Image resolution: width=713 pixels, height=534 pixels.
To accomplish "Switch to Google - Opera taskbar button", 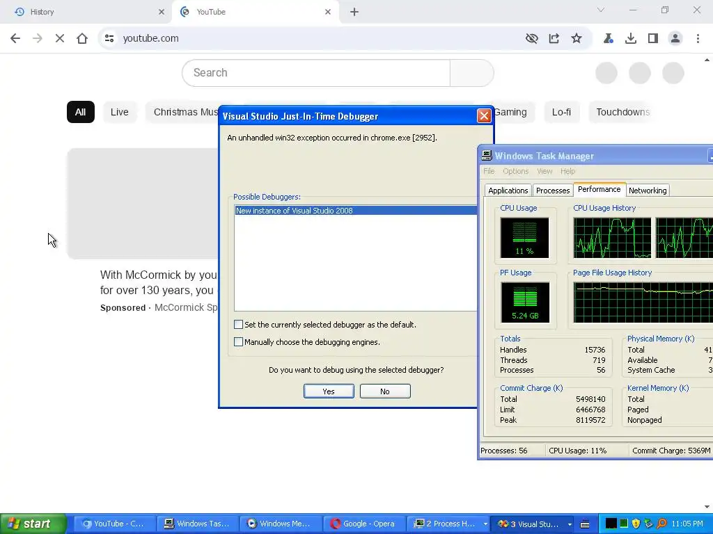I will click(x=363, y=524).
